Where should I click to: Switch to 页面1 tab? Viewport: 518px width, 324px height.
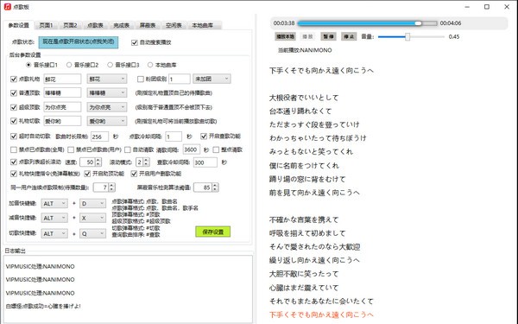pos(46,25)
